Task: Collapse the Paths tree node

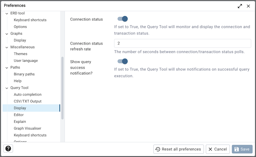Action: (x=6, y=68)
